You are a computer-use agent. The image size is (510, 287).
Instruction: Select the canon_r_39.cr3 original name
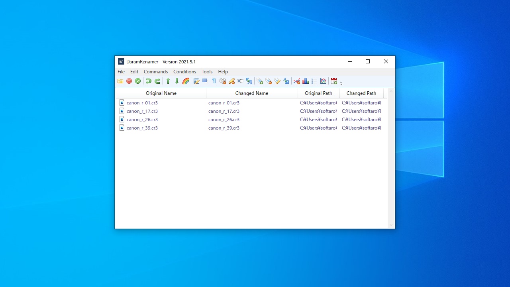coord(142,128)
